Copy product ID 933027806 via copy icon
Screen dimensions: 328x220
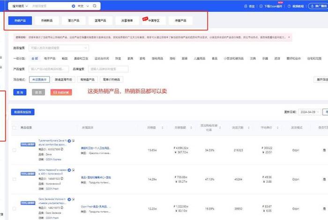click(x=62, y=149)
